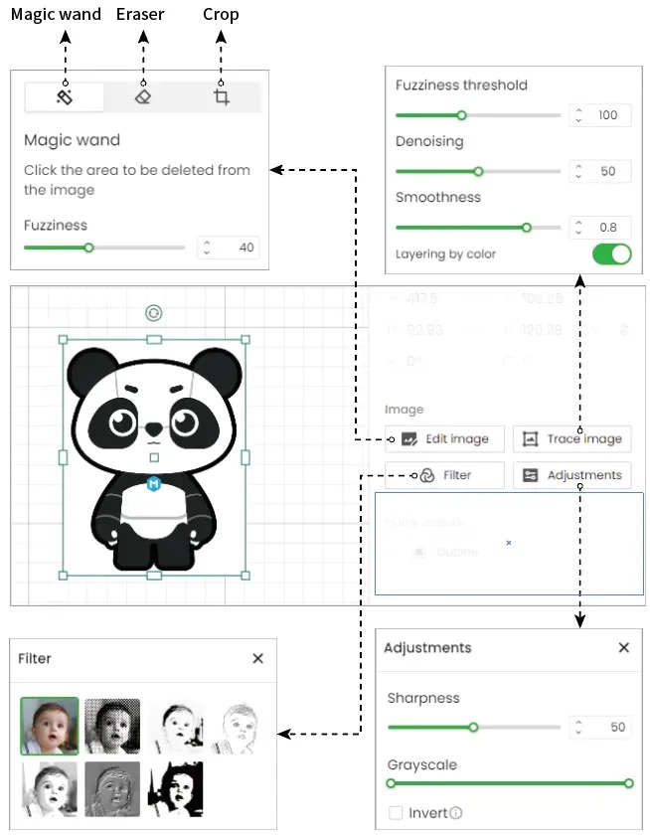Select the pencil sketch filter thumbnail
The image size is (650, 838).
click(x=238, y=726)
